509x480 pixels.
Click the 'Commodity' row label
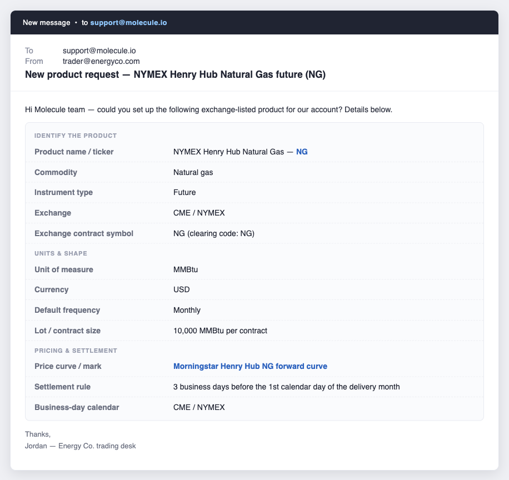coord(56,172)
